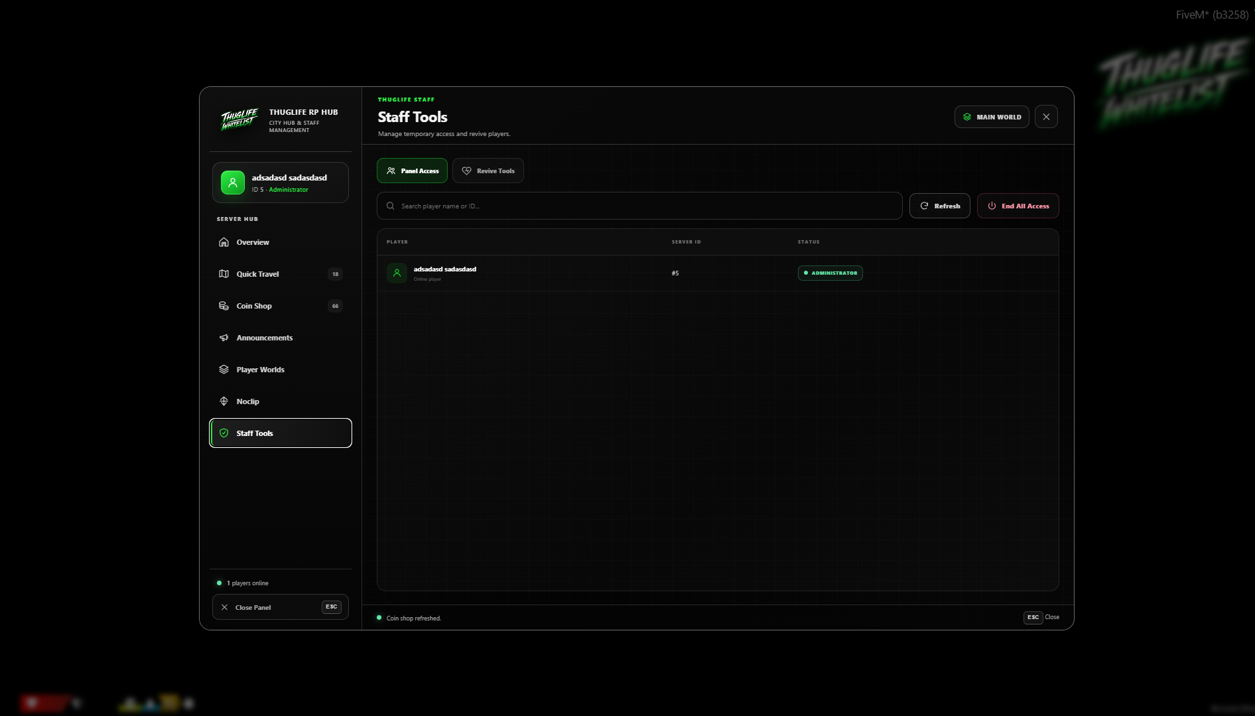
Task: Open Quick Travel section
Action: [280, 274]
